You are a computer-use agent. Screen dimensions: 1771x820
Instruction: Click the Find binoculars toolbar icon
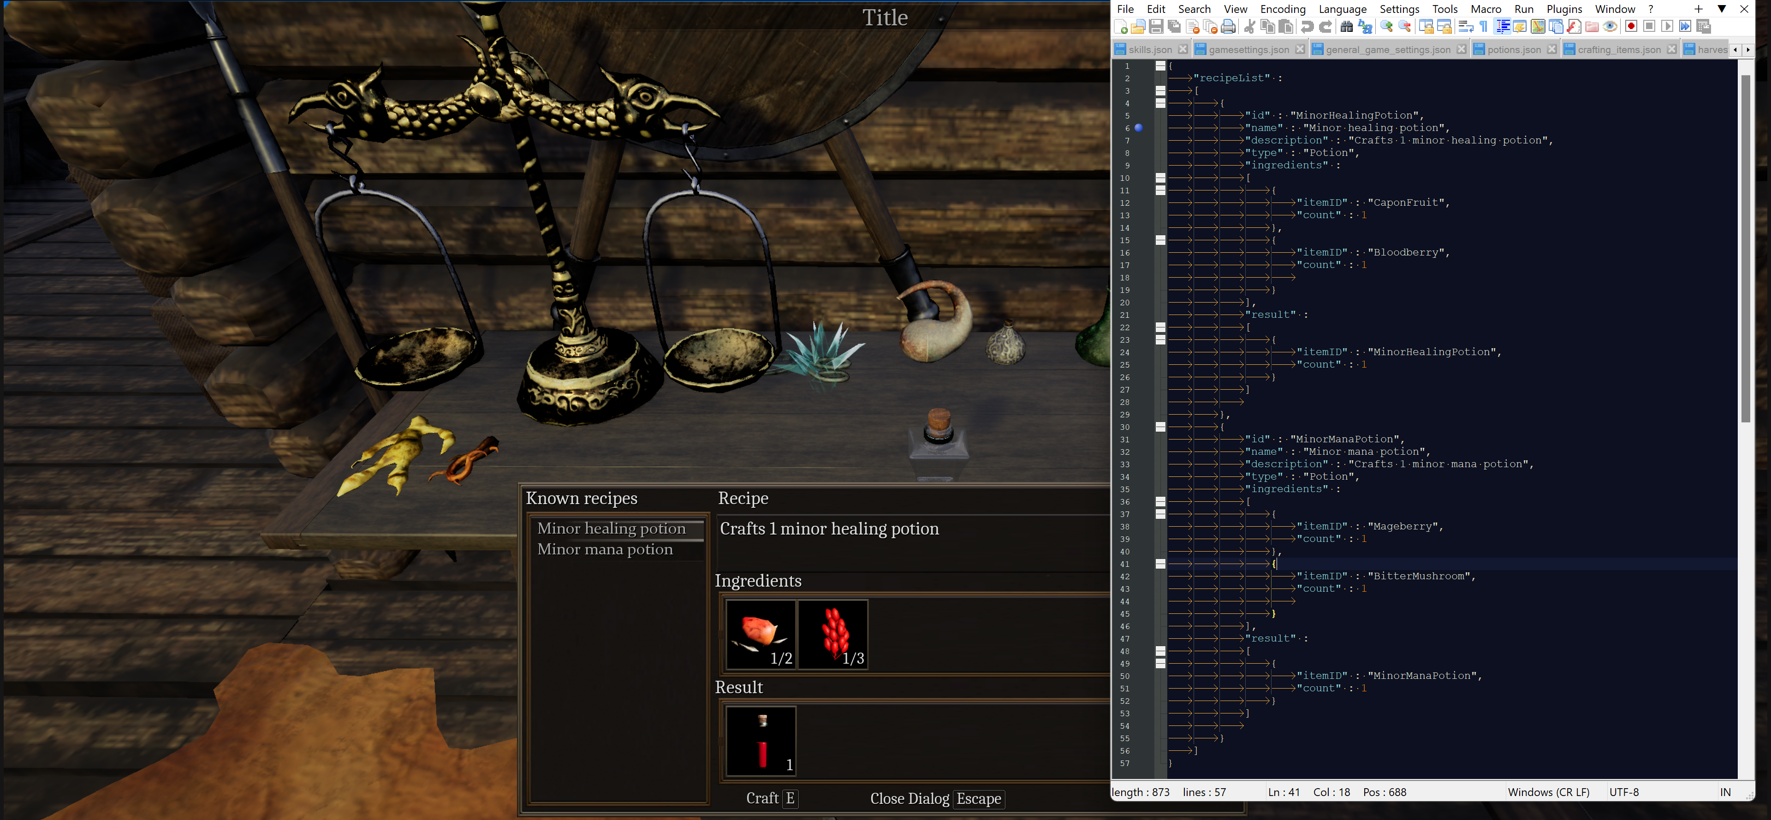click(x=1347, y=27)
